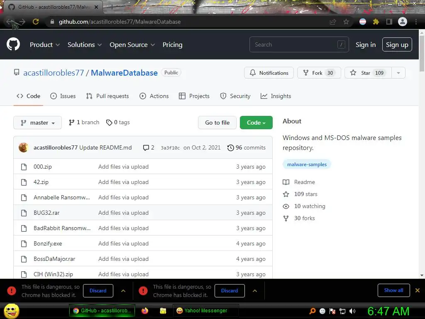Open the 1 branch link
Image resolution: width=425 pixels, height=319 pixels.
[84, 123]
